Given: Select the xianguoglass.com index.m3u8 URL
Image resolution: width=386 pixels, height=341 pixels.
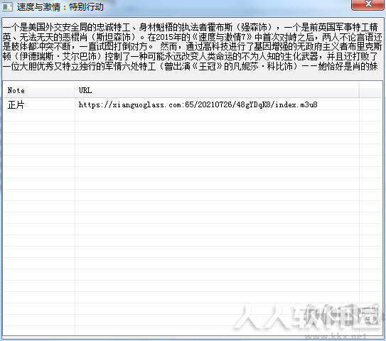Looking at the screenshot, I should pyautogui.click(x=198, y=105).
